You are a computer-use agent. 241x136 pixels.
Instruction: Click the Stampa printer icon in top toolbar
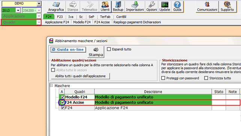point(73,6)
